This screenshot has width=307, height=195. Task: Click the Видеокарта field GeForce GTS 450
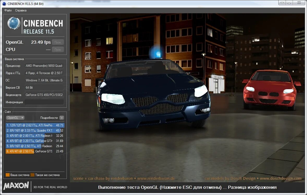44,95
